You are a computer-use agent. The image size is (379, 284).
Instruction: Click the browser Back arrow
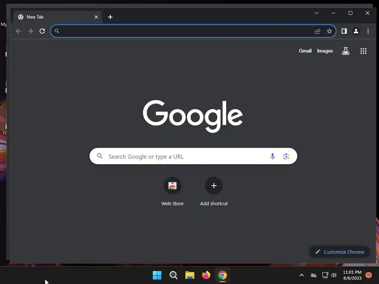19,31
